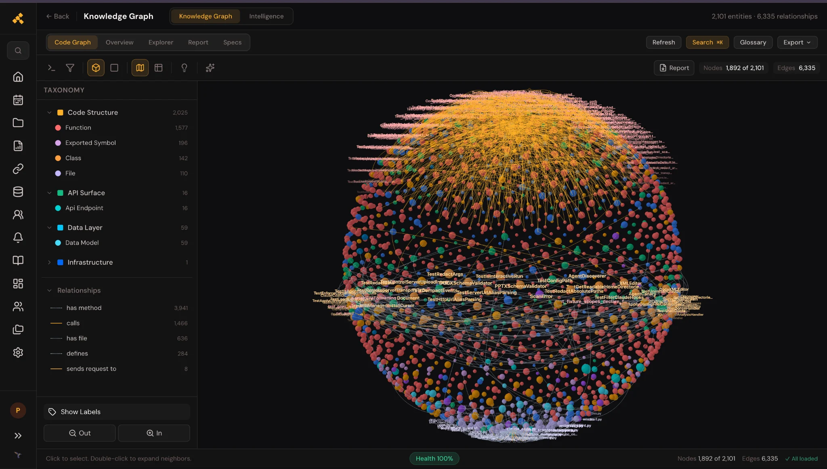Zoom out with the Out button
Image resolution: width=827 pixels, height=469 pixels.
[80, 433]
